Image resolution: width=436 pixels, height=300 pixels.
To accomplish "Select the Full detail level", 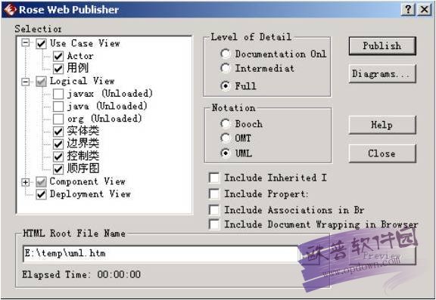I will 226,85.
